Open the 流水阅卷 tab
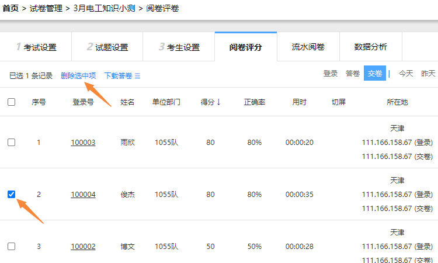This screenshot has height=263, width=438. (x=308, y=47)
